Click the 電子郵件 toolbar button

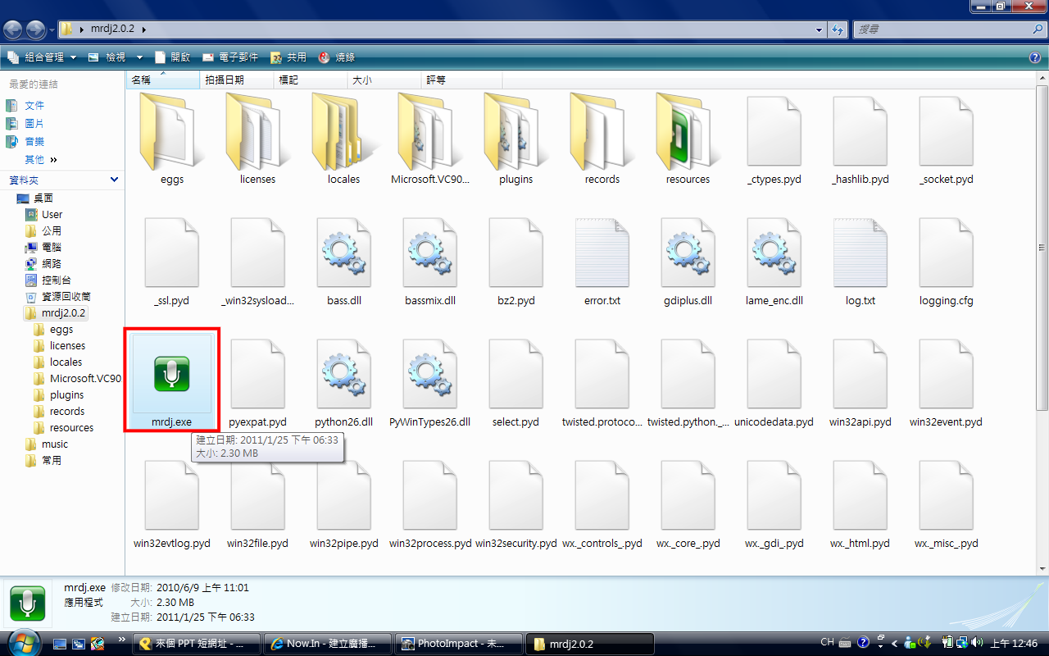coord(230,57)
